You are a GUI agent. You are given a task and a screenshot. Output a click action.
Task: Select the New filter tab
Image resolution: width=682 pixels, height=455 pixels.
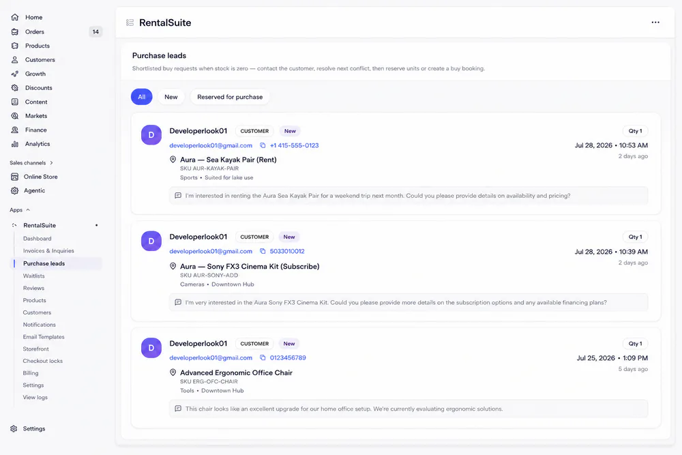tap(171, 97)
